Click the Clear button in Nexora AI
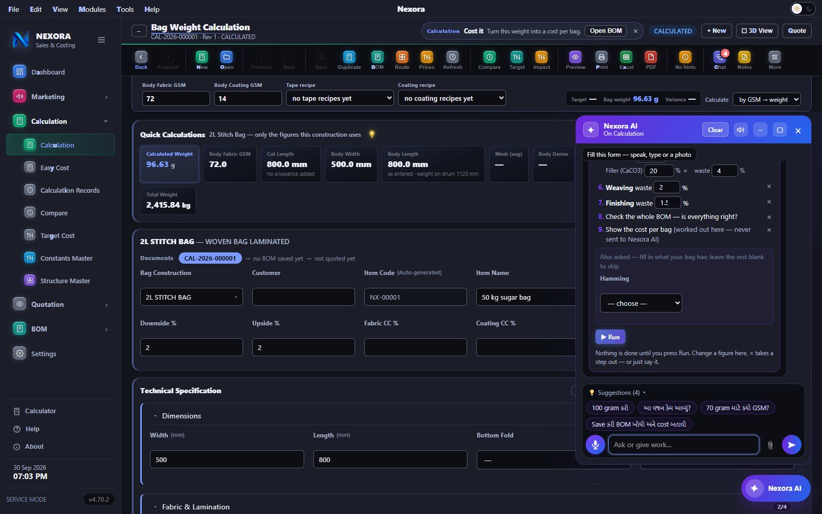Image resolution: width=822 pixels, height=514 pixels. [715, 130]
